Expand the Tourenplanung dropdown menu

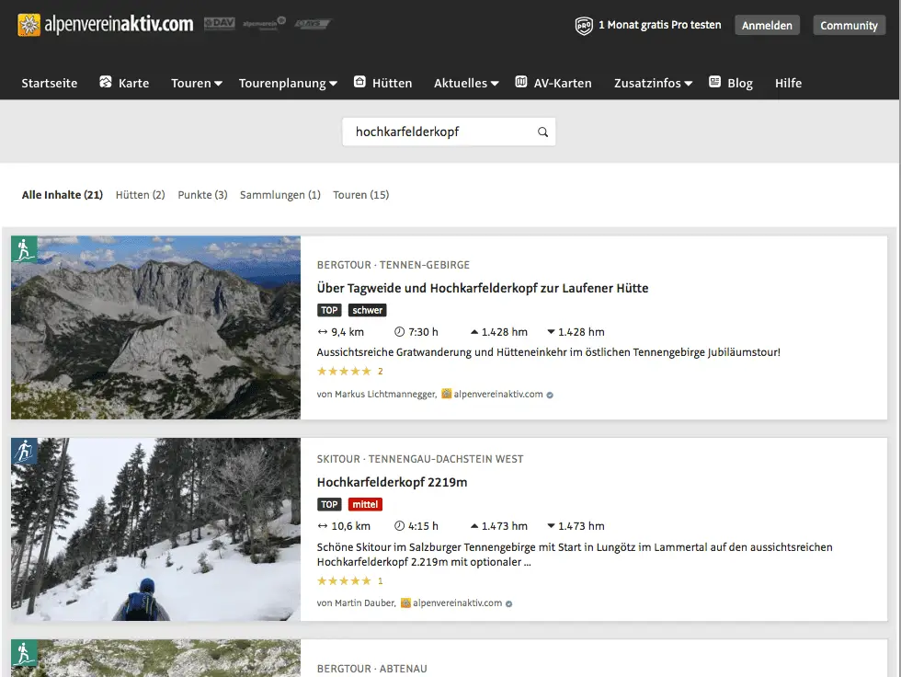[x=288, y=84]
